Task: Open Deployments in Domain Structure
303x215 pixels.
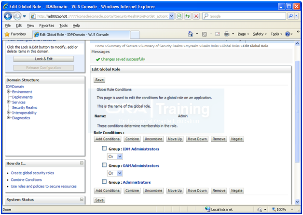Action: pyautogui.click(x=22, y=97)
